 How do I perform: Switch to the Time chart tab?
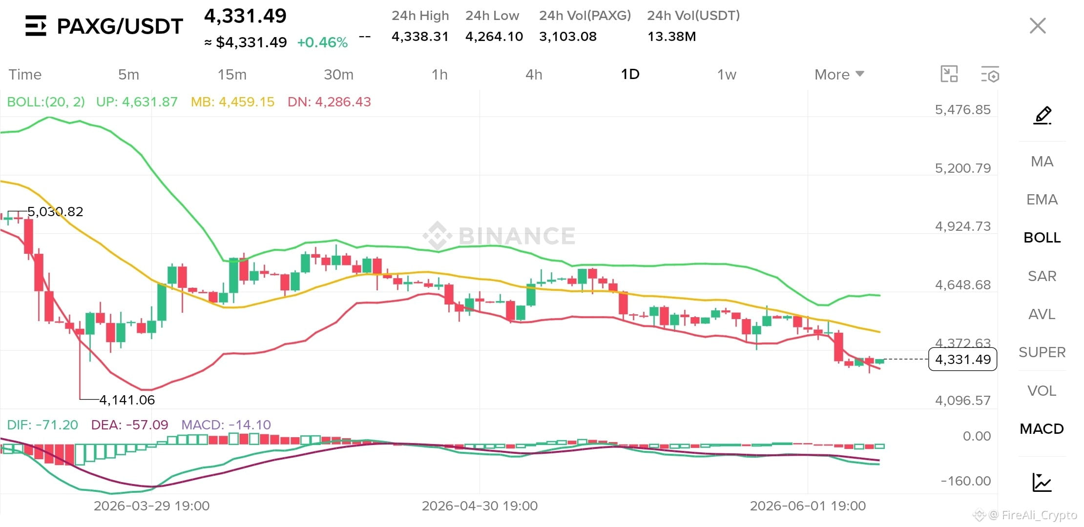click(25, 75)
